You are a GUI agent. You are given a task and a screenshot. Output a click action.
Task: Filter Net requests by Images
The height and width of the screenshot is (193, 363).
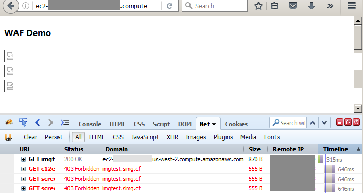tap(196, 137)
